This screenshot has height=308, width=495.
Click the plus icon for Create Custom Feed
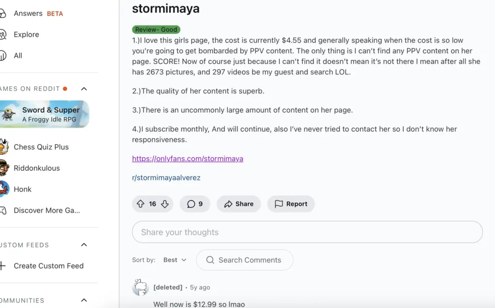tap(3, 266)
